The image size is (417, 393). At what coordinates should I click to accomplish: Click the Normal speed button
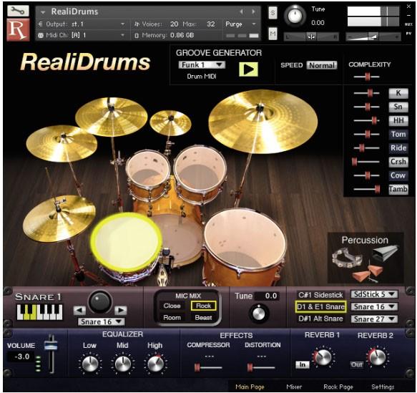[x=322, y=65]
